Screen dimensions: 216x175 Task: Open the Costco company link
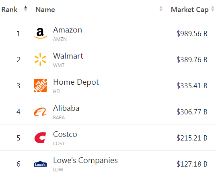(65, 134)
